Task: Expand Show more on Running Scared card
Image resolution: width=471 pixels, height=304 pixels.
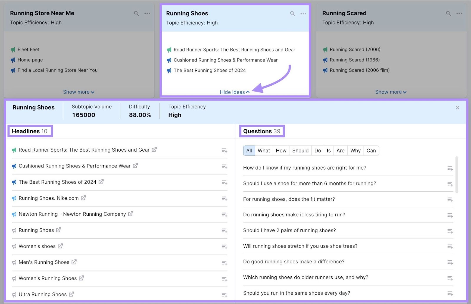Action: (391, 92)
